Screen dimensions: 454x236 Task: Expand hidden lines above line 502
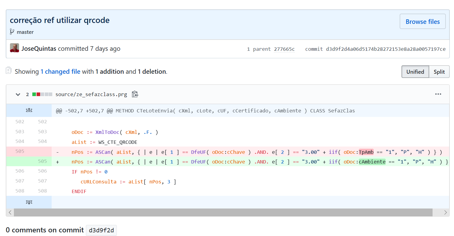tap(29, 111)
